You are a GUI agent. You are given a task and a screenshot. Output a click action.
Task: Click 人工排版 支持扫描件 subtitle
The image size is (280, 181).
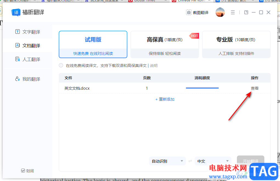(236, 53)
